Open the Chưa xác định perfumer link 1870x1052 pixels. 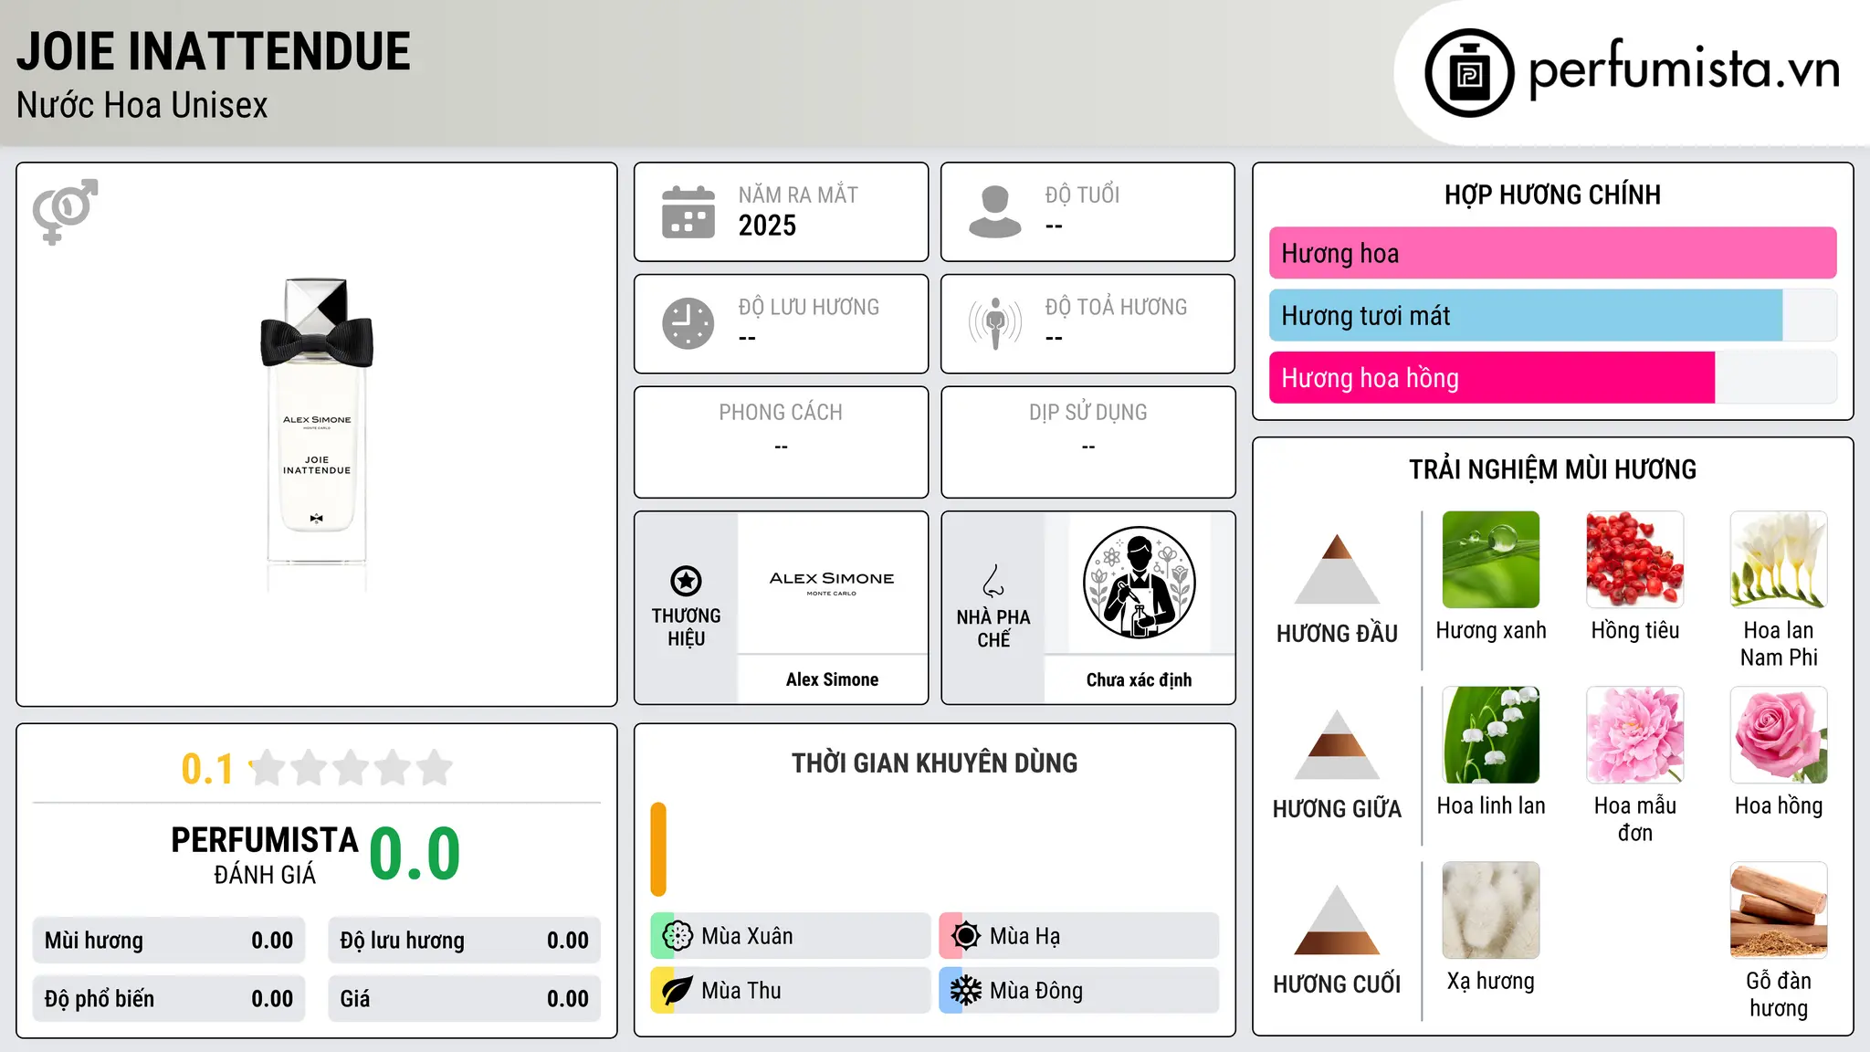(1139, 679)
